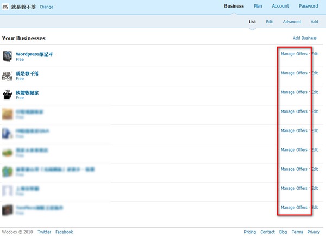
Task: Go to the Account tab
Action: [x=280, y=7]
